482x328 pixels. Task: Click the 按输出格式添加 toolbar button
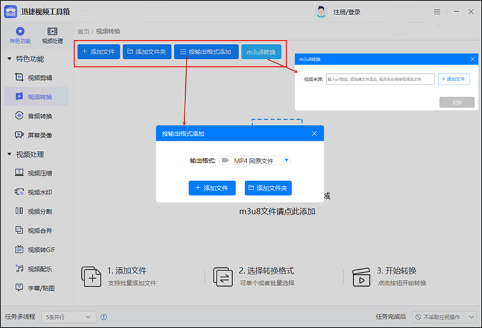point(207,52)
